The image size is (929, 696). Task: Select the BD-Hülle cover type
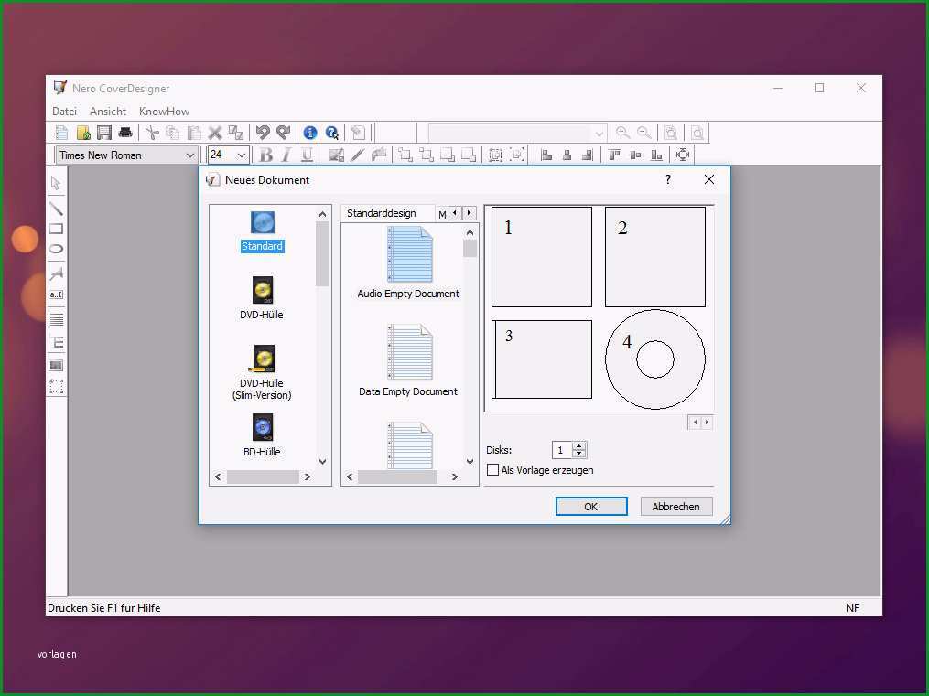pos(262,435)
